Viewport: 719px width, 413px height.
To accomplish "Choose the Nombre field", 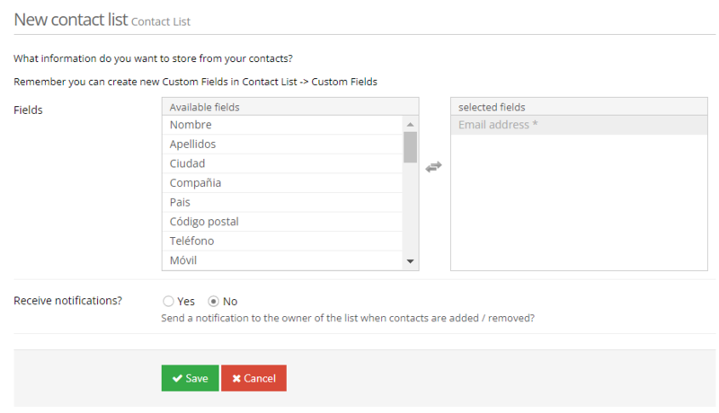I will 191,125.
